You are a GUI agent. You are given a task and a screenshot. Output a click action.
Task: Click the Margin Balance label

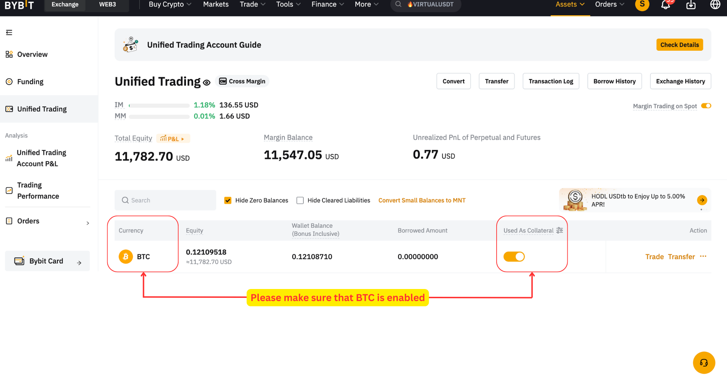point(288,137)
